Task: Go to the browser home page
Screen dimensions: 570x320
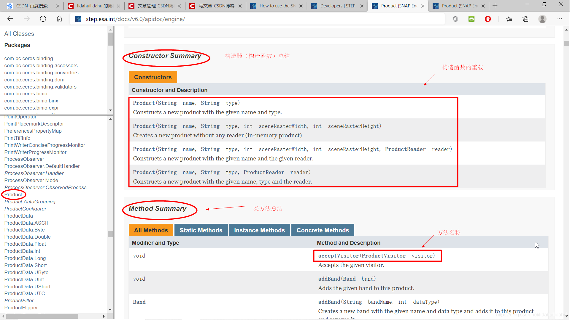Action: pyautogui.click(x=59, y=19)
